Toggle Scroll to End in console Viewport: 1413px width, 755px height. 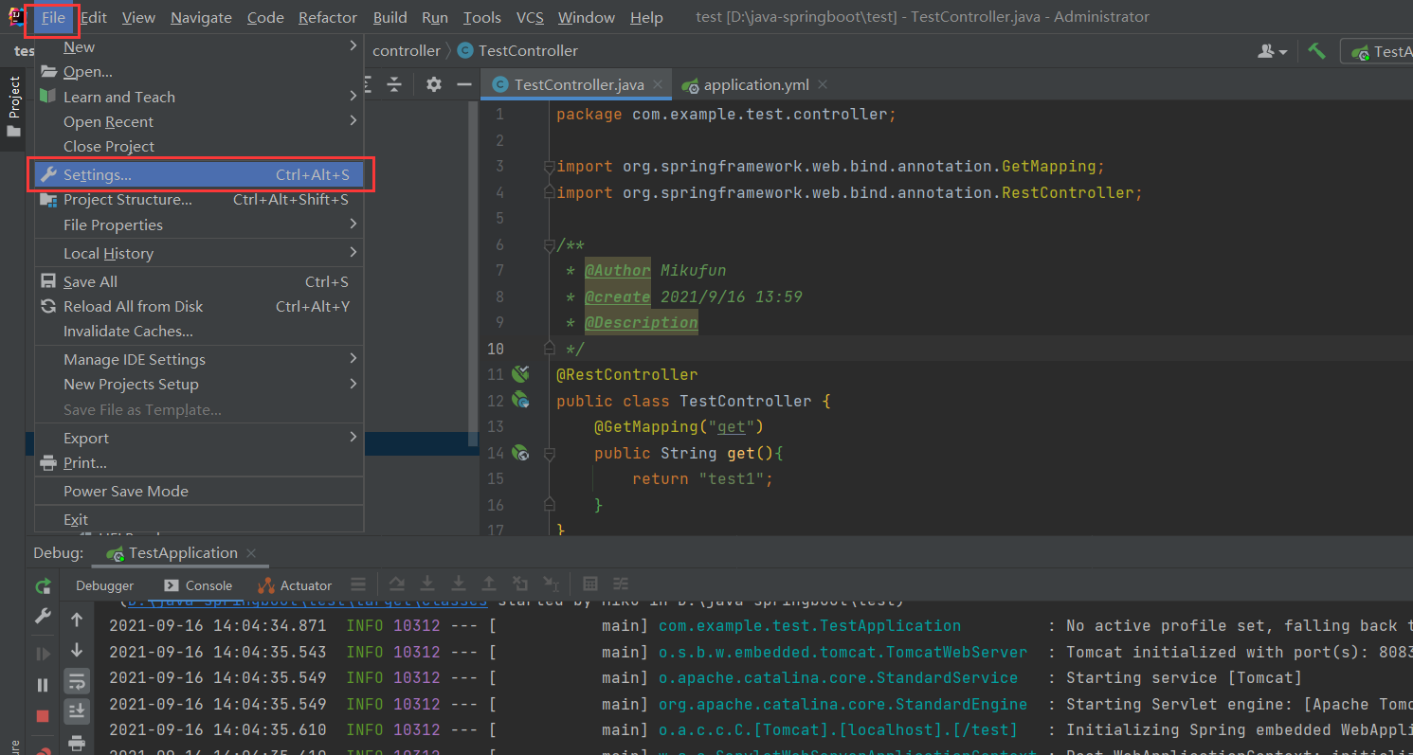point(77,710)
